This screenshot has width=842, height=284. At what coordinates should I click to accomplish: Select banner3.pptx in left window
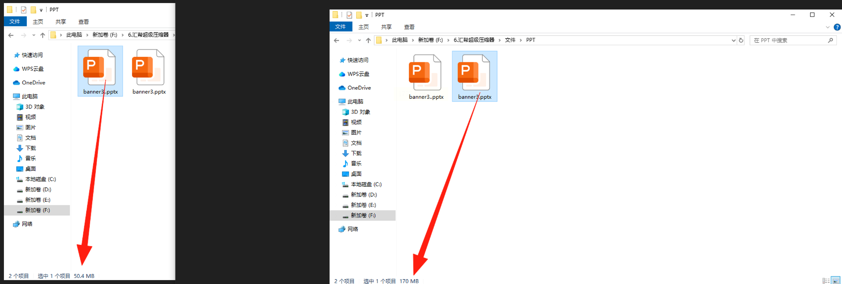149,72
